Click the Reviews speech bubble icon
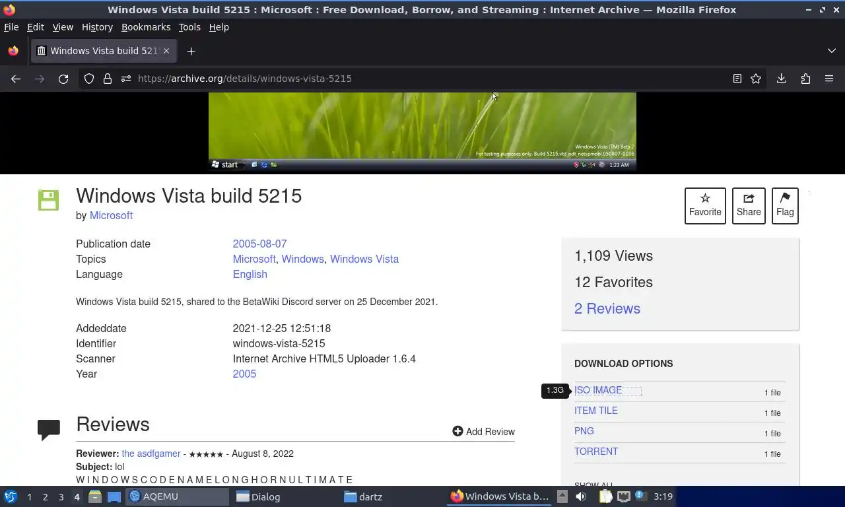845x507 pixels. click(49, 429)
